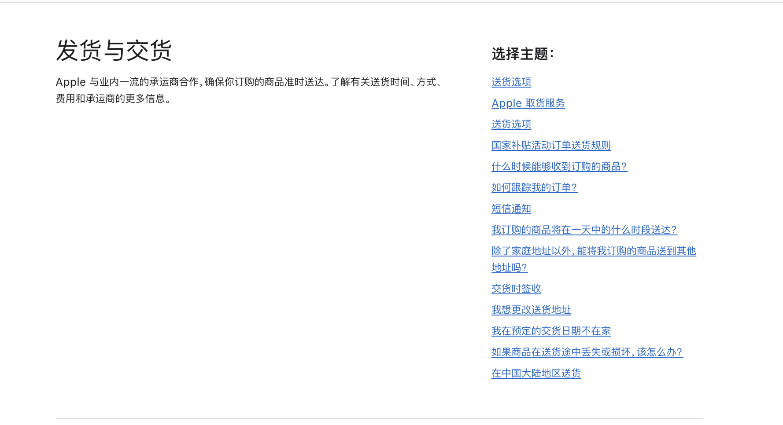
Task: Select the 发货与交货 page title
Action: tap(115, 51)
